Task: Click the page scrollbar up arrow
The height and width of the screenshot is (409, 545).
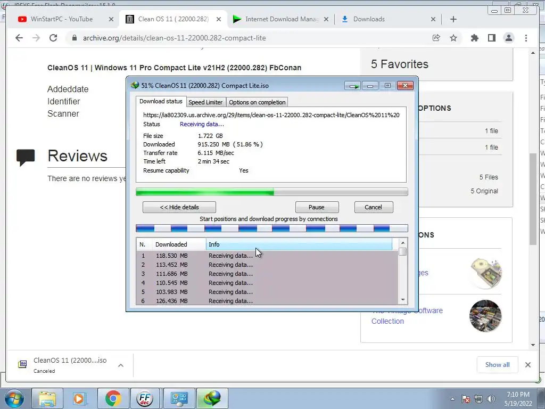Action: 533,53
